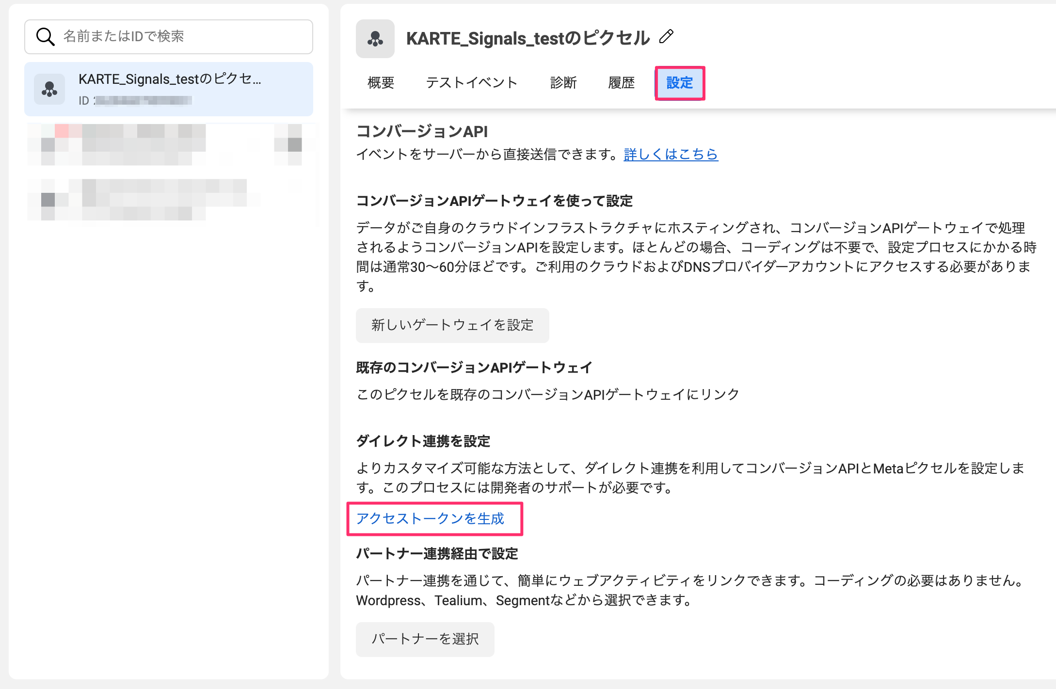This screenshot has height=689, width=1056.
Task: Click the page title KARTE_Signals_testのピクセル
Action: (528, 38)
